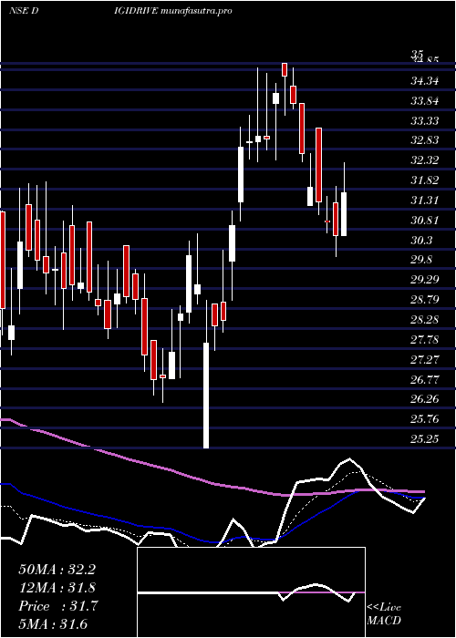Screen dimensions: 456x638
Task: Click the NSE D symbol label
Action: click(x=24, y=11)
